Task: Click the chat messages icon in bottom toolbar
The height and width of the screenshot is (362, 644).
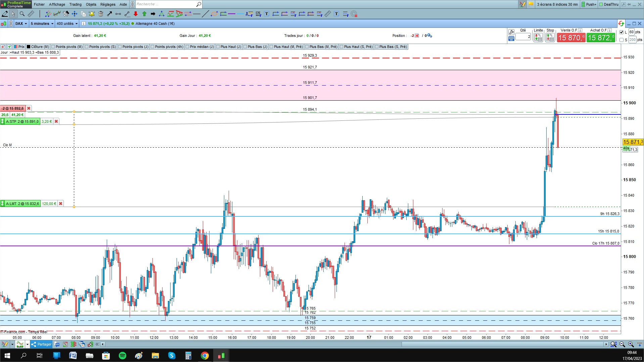Action: pos(57,344)
